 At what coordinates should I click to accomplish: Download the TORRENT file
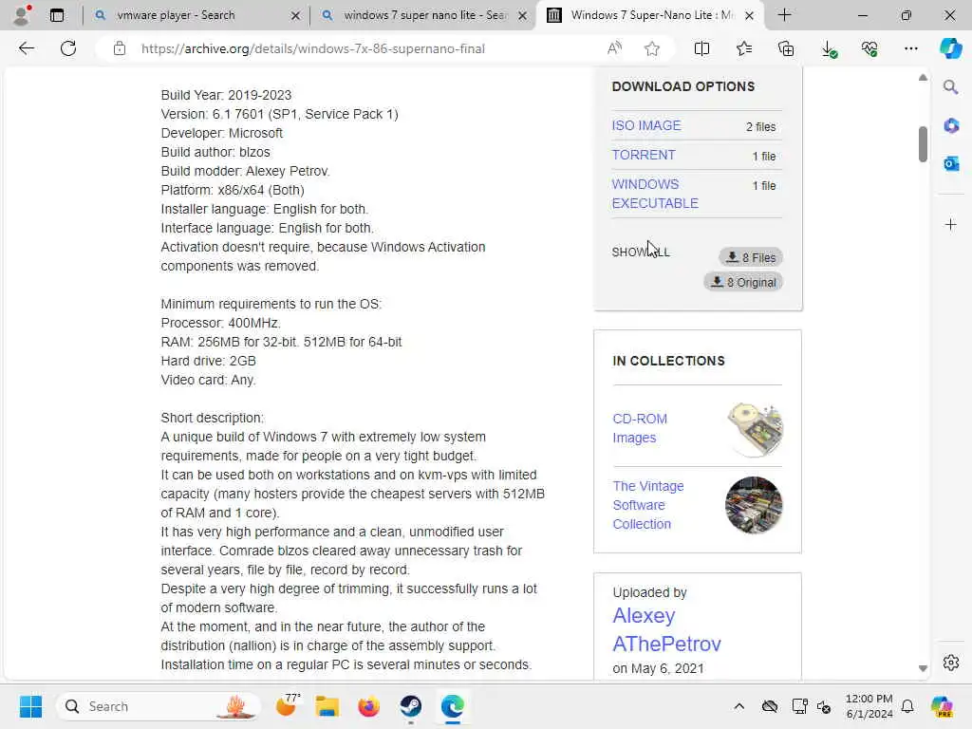644,155
